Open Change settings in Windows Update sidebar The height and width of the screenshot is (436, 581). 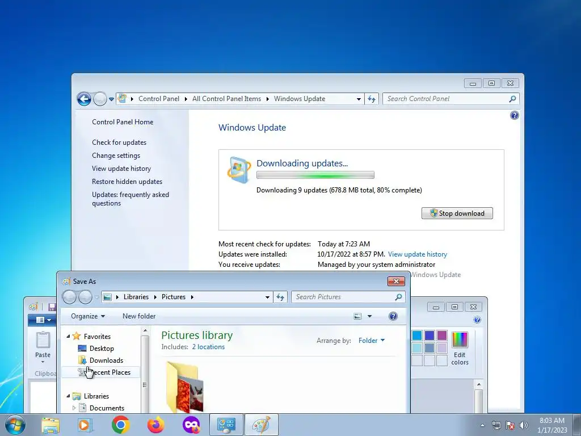116,156
